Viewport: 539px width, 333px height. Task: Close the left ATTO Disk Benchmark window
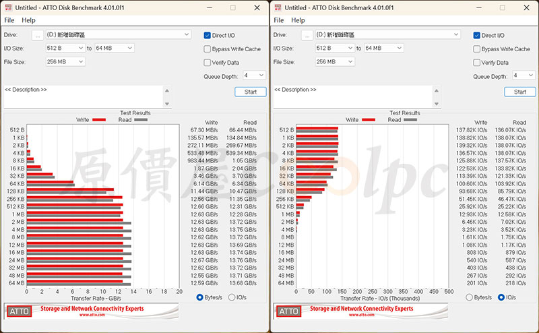(257, 7)
